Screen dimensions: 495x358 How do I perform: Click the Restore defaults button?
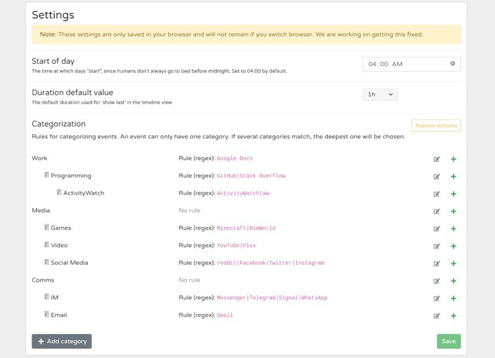436,126
